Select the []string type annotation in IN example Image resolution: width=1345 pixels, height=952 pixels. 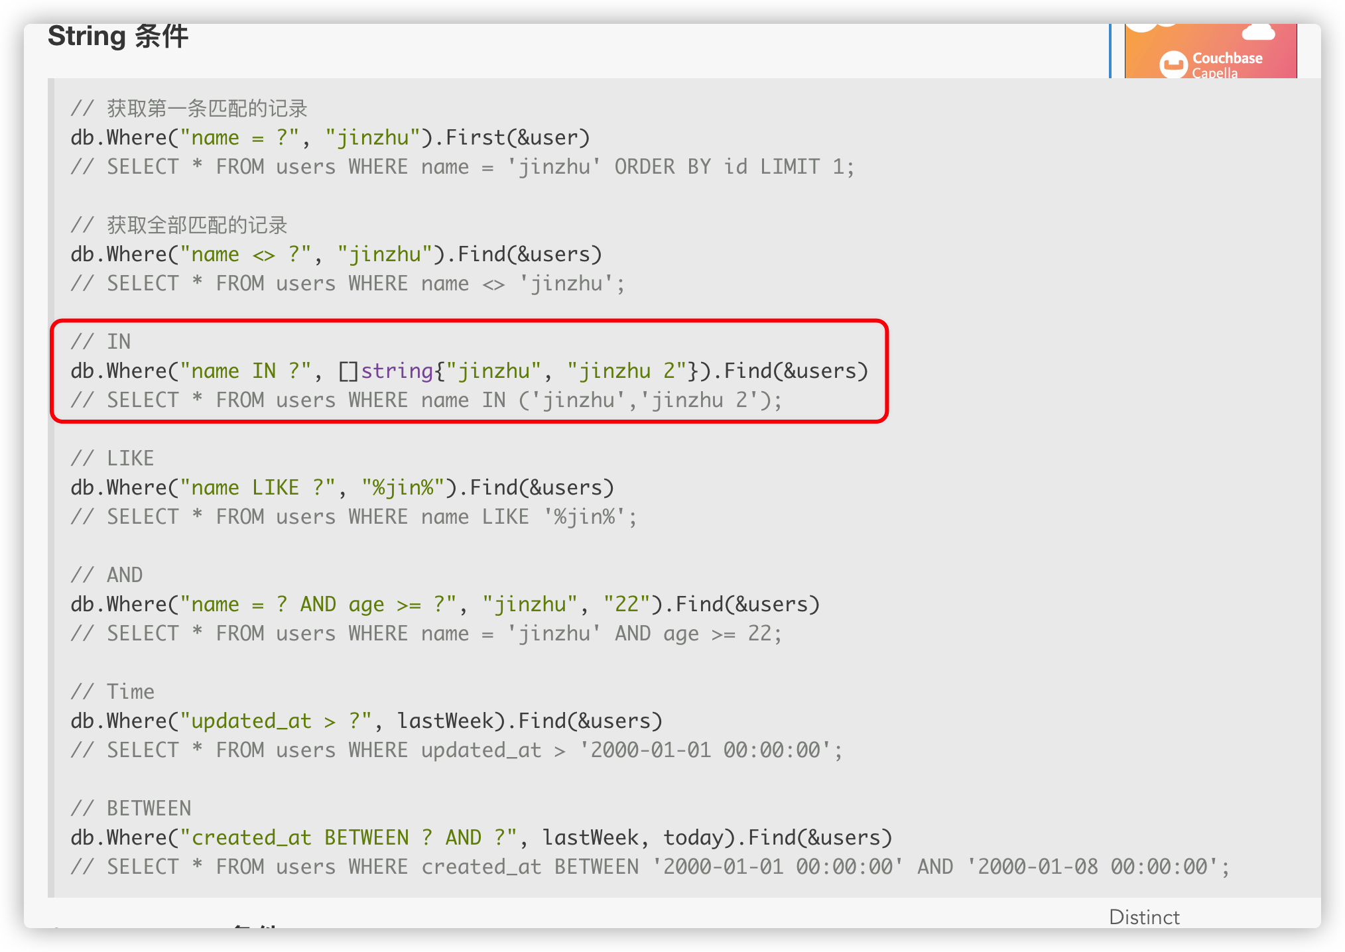383,371
